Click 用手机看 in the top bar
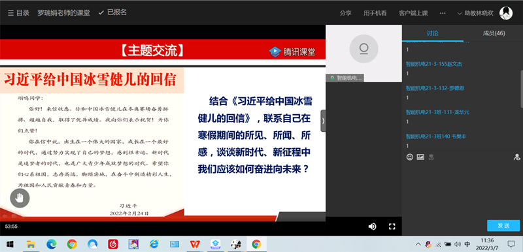523x252 pixels. point(375,13)
